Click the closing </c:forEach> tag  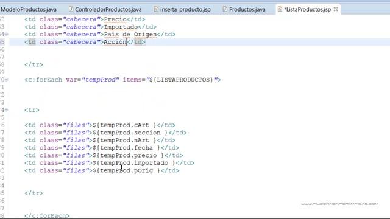[x=47, y=215]
